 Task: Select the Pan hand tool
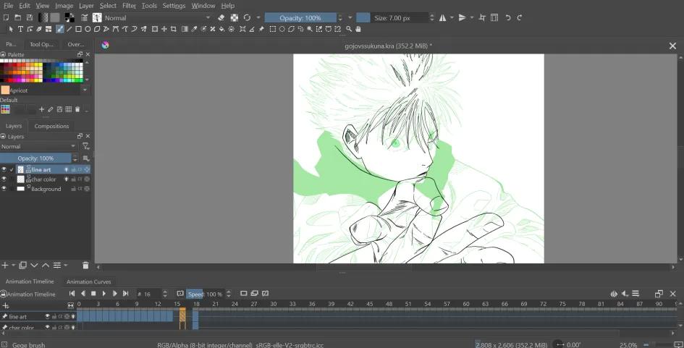[x=358, y=29]
